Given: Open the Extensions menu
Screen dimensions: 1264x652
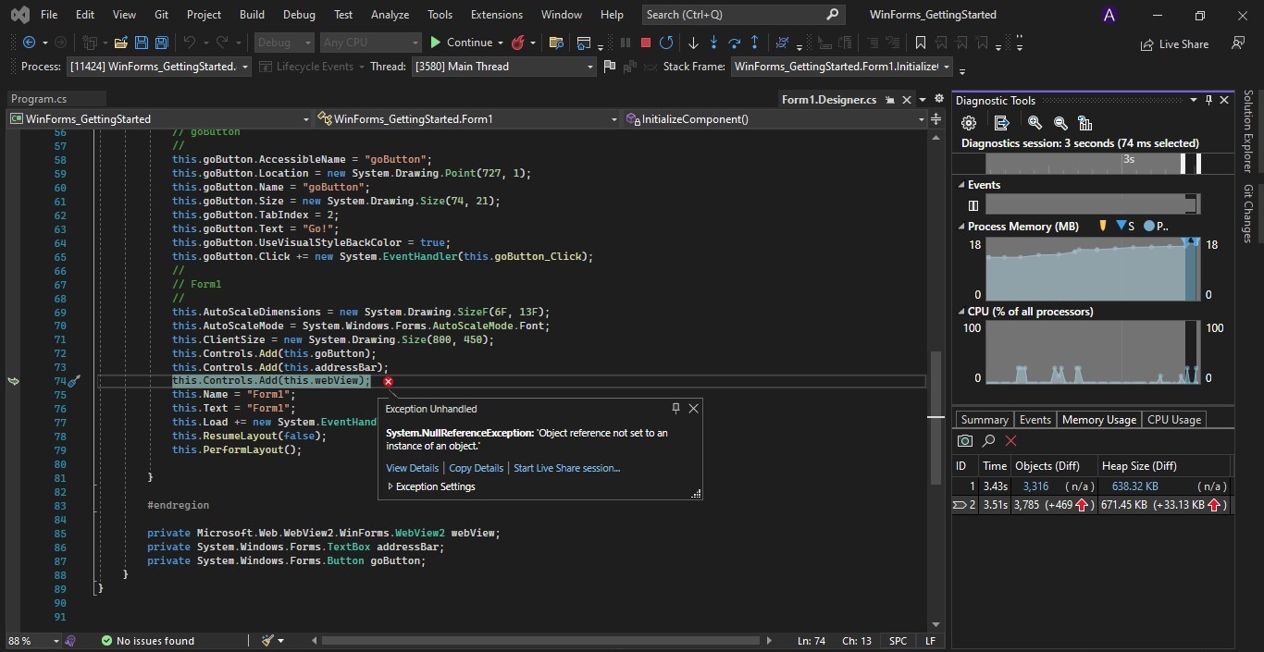Looking at the screenshot, I should [x=497, y=15].
